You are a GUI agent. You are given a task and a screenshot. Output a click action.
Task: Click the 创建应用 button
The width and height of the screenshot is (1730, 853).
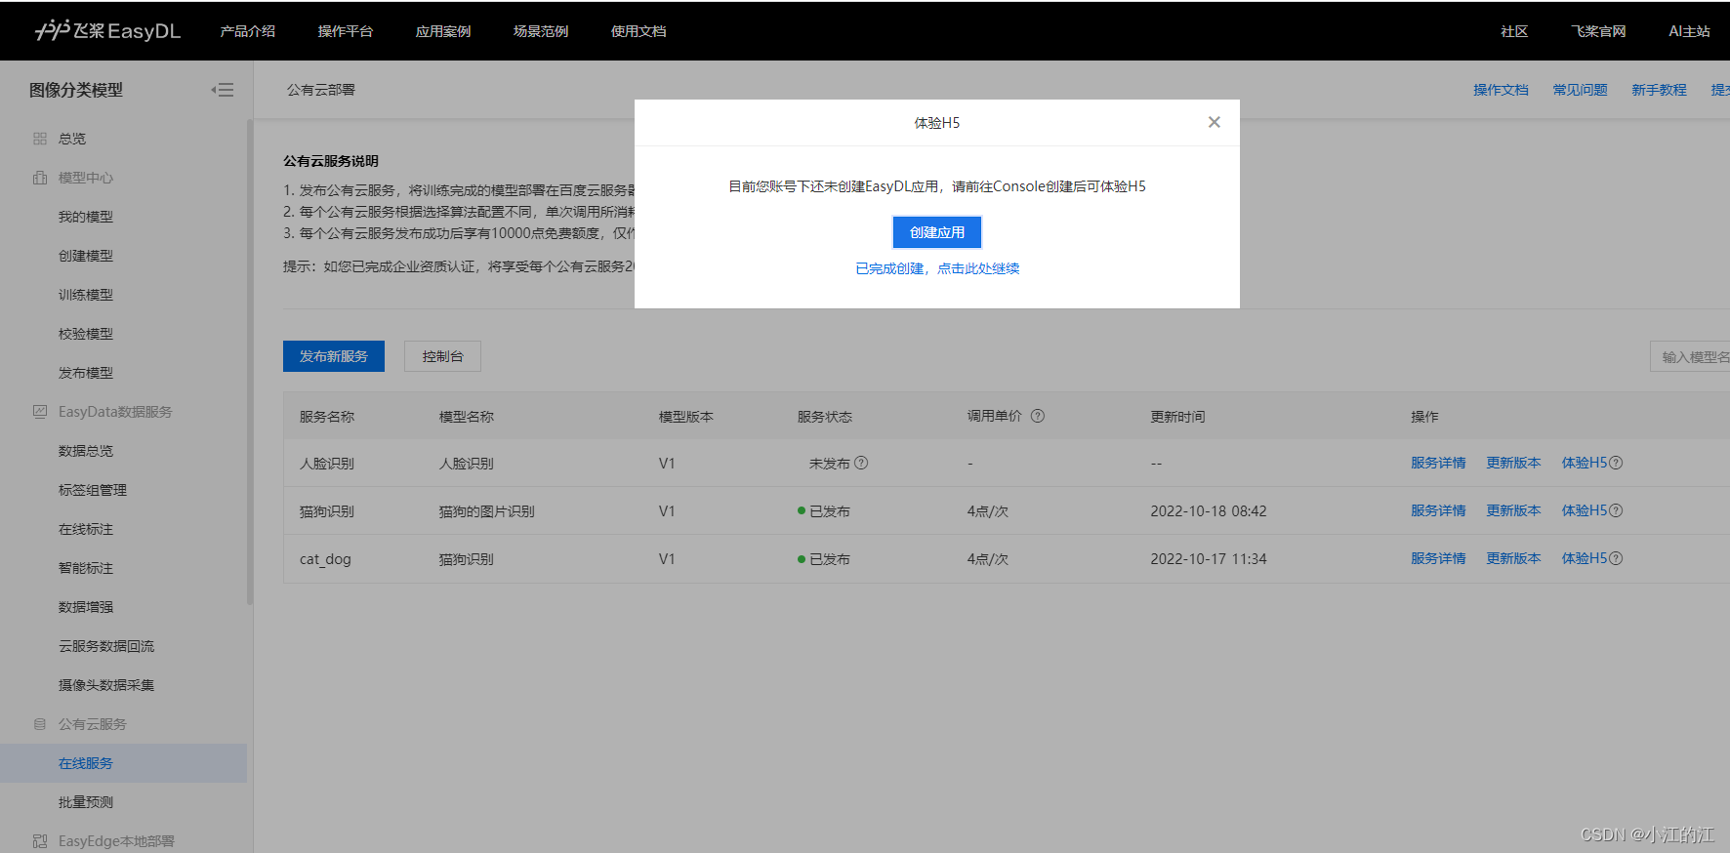937,232
